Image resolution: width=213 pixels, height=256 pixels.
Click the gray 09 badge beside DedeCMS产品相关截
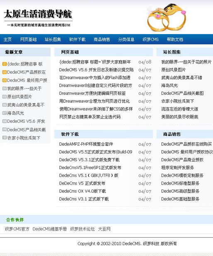[5, 130]
